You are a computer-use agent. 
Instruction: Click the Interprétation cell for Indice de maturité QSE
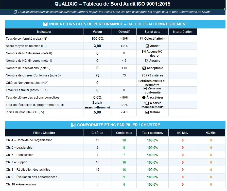183,112
